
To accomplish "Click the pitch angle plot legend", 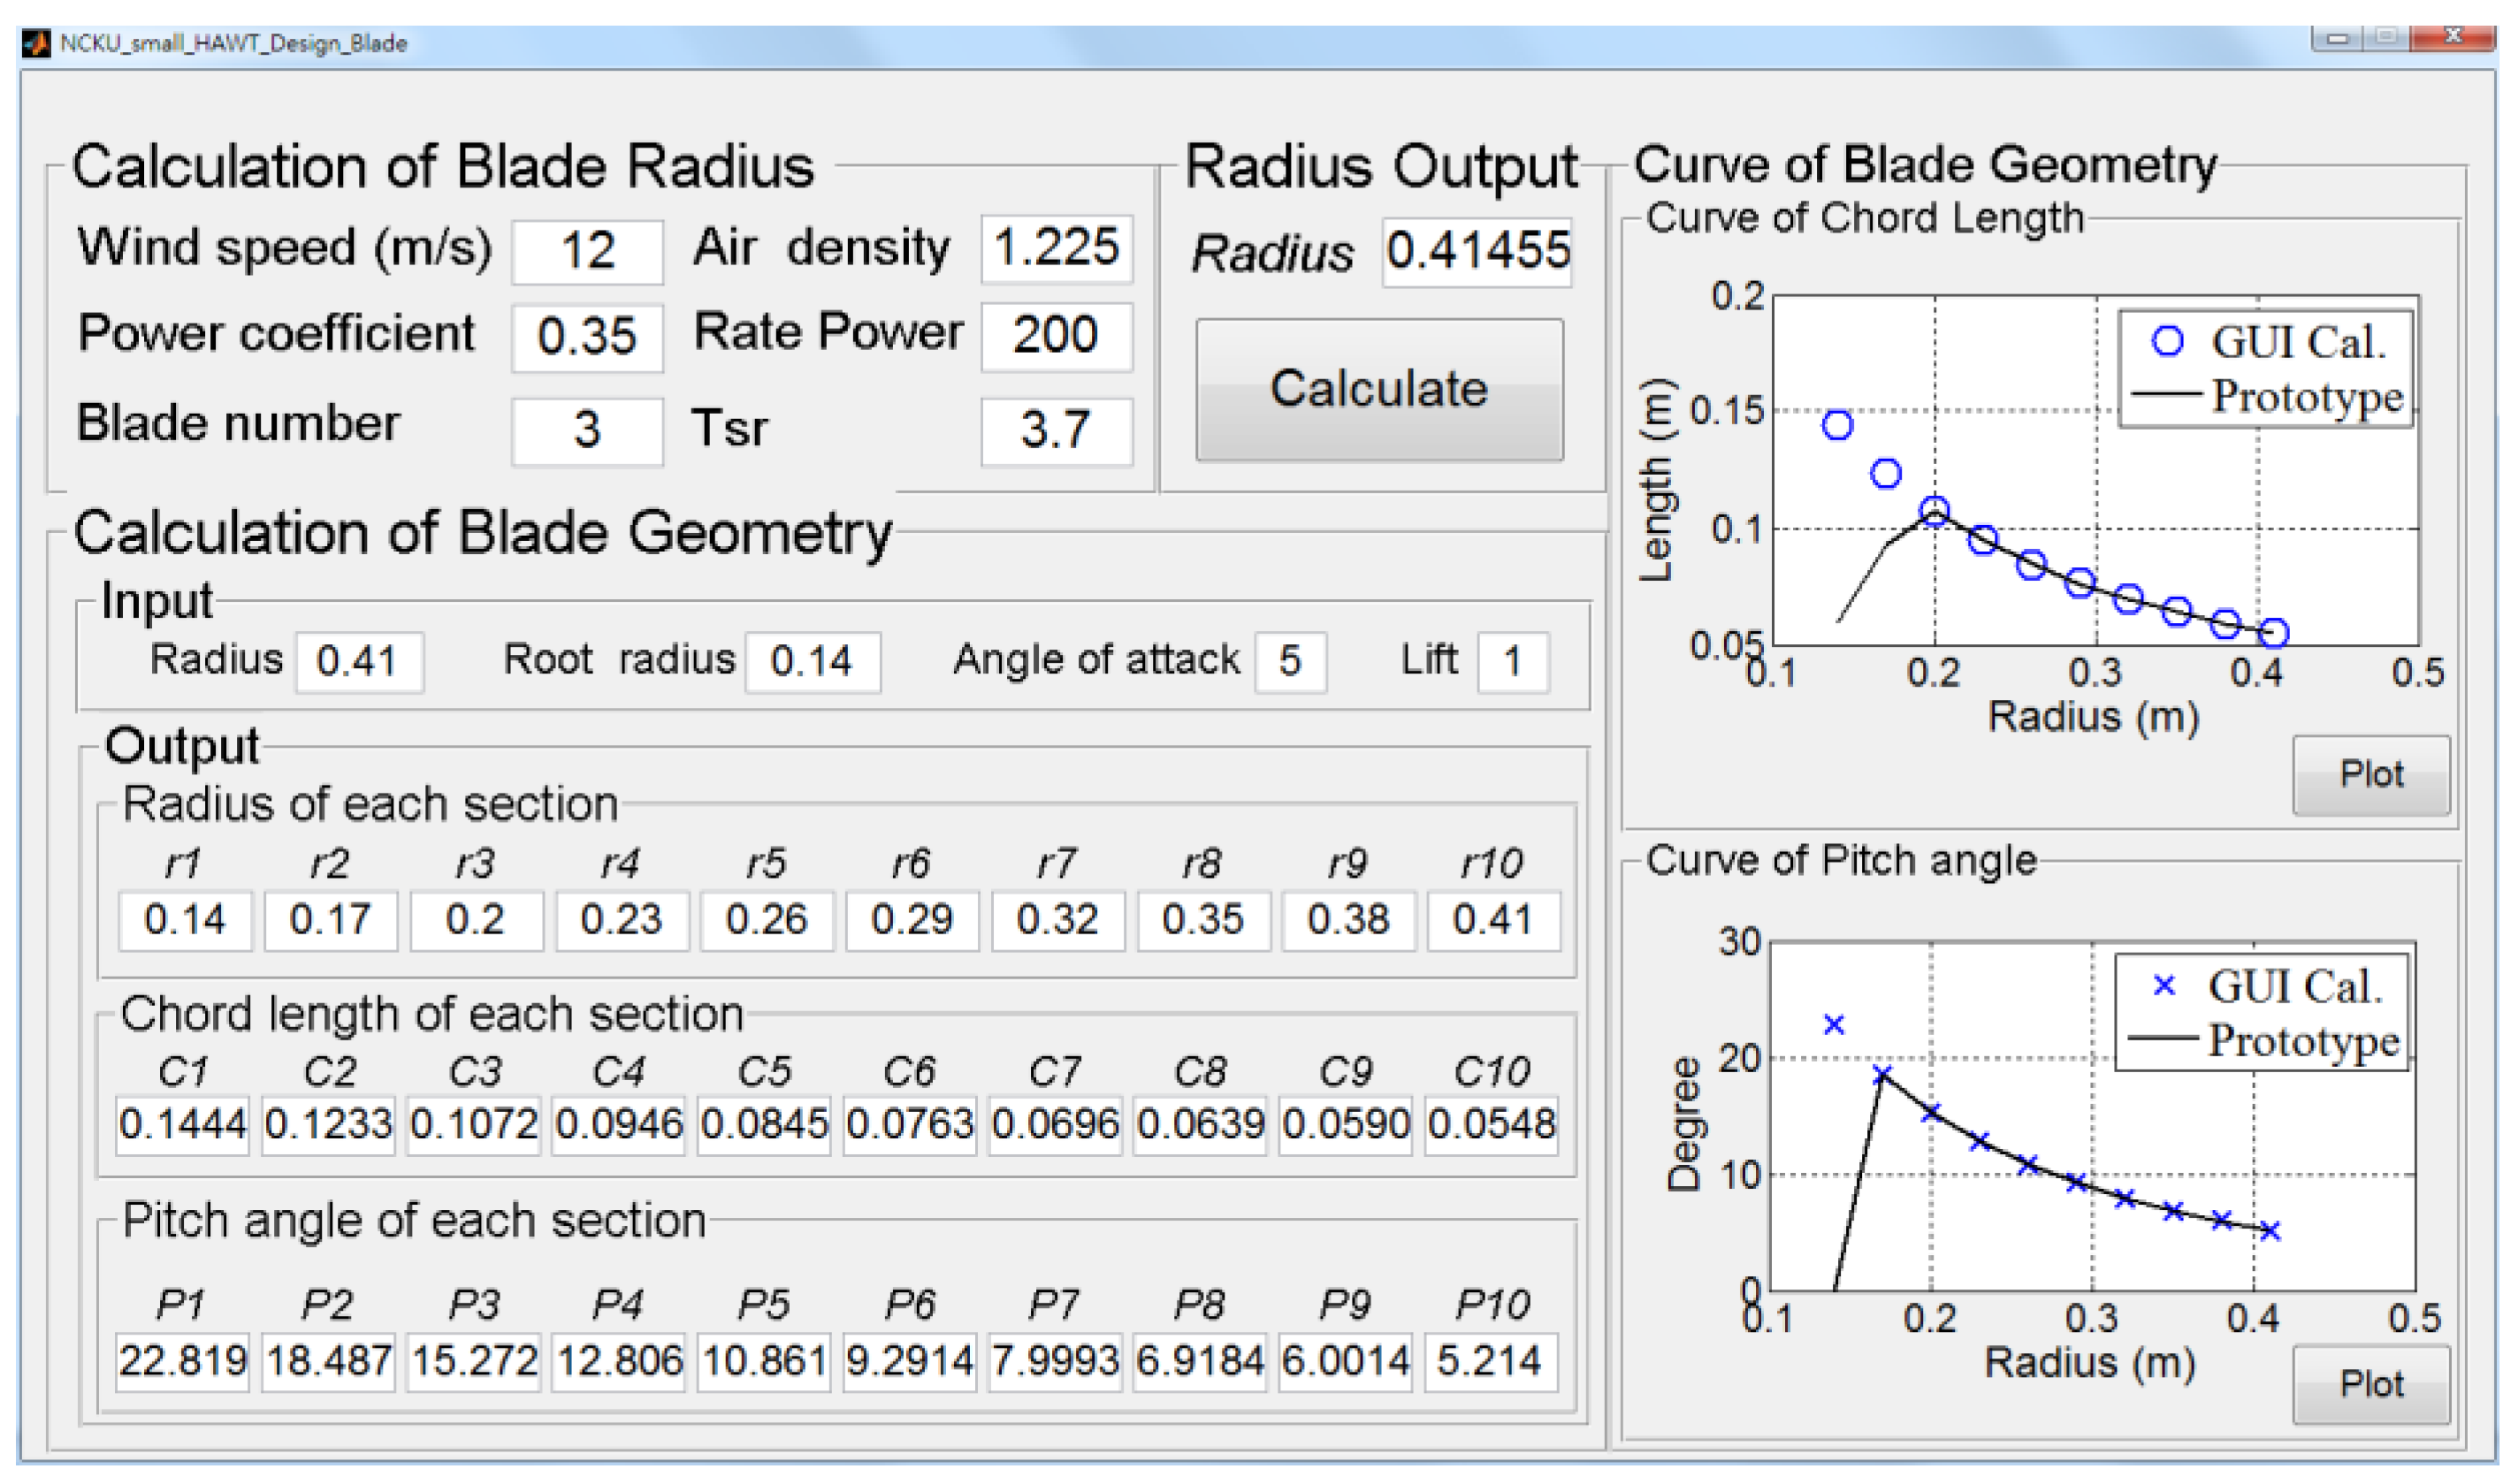I will pos(2261,1014).
